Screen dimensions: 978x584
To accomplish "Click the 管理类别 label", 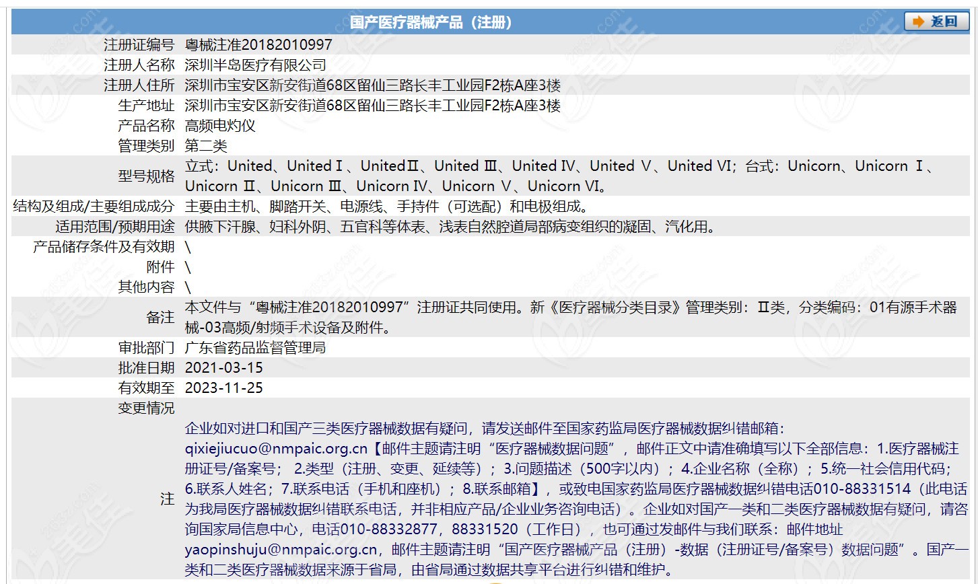I will point(146,145).
